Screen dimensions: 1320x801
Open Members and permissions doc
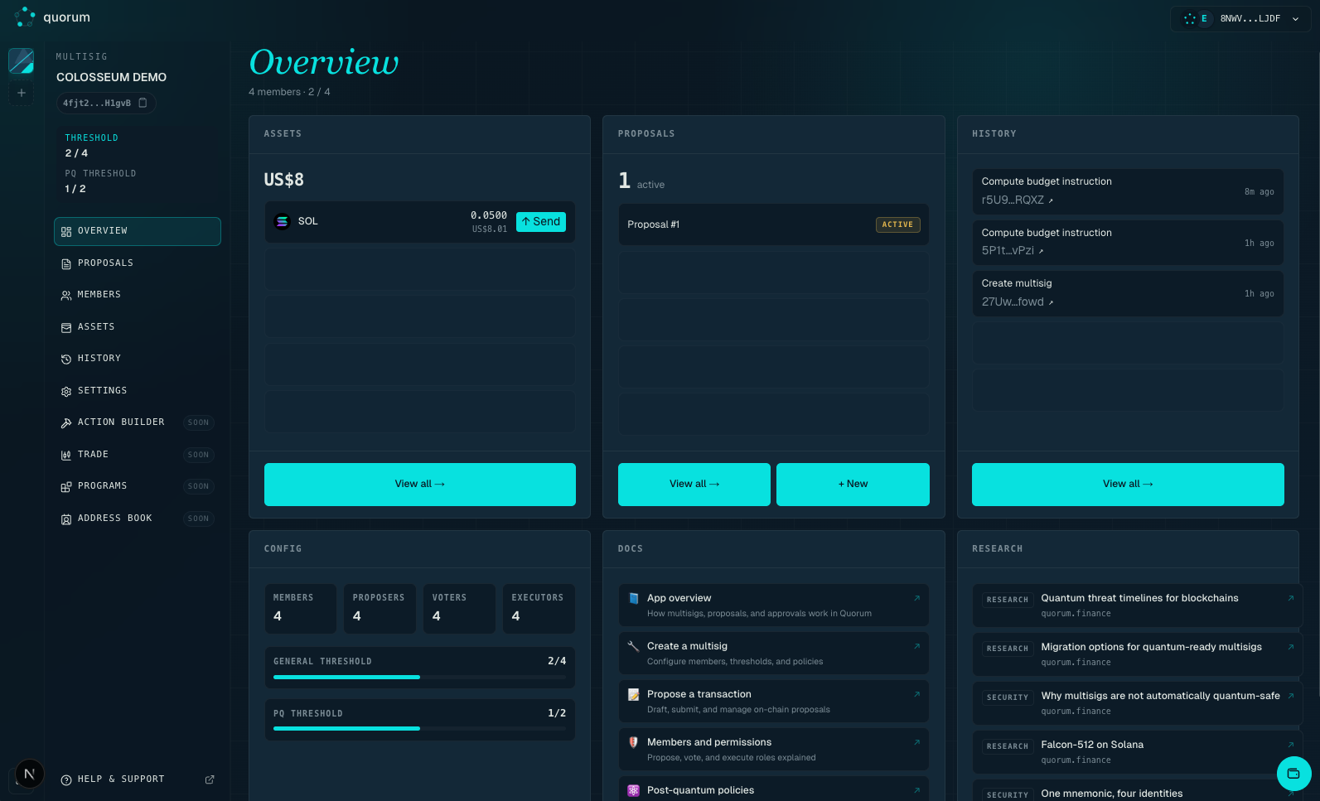point(774,750)
